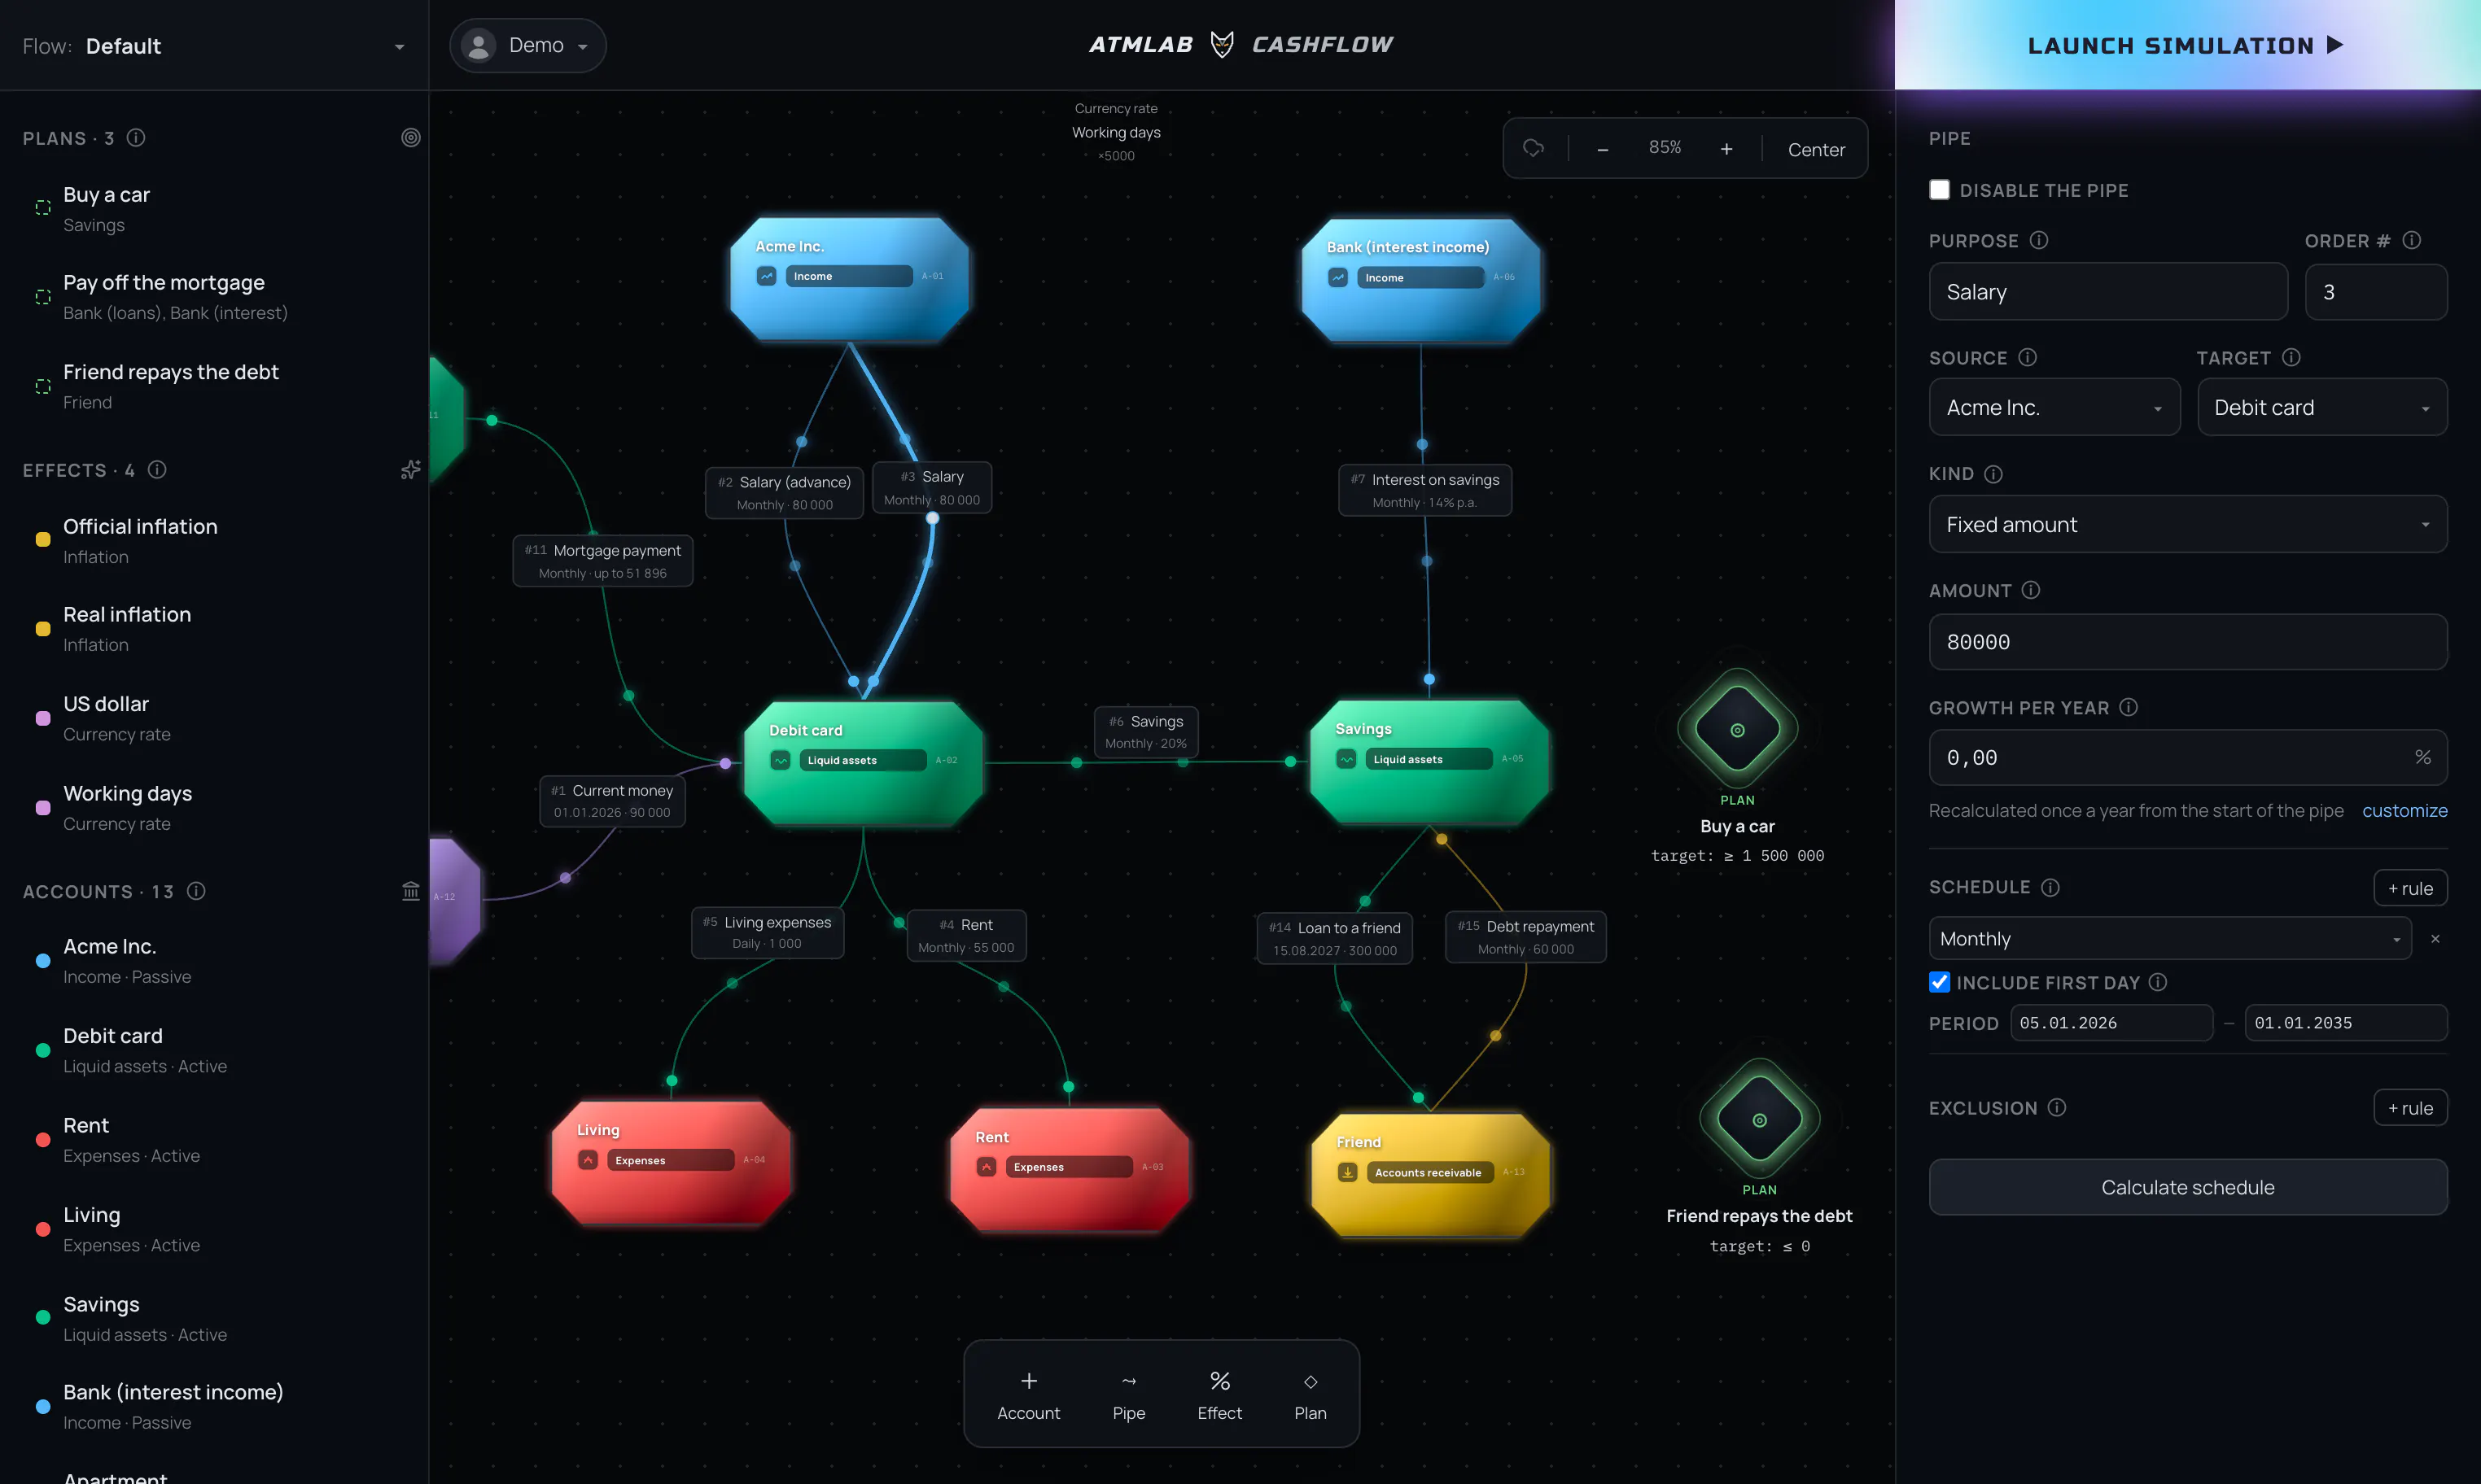Click Launch Simulation button
2481x1484 pixels.
[2187, 45]
